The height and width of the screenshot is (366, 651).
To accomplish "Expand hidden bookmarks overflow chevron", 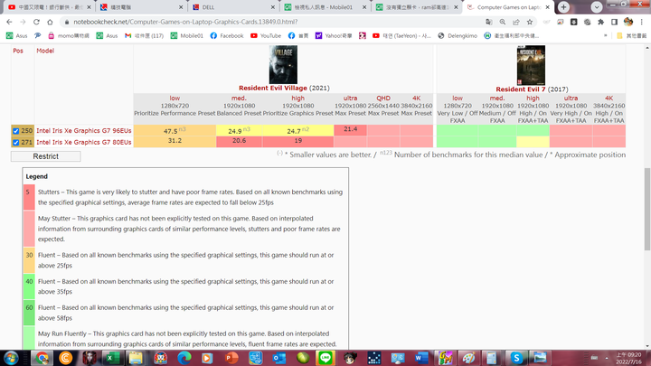I will (x=605, y=35).
